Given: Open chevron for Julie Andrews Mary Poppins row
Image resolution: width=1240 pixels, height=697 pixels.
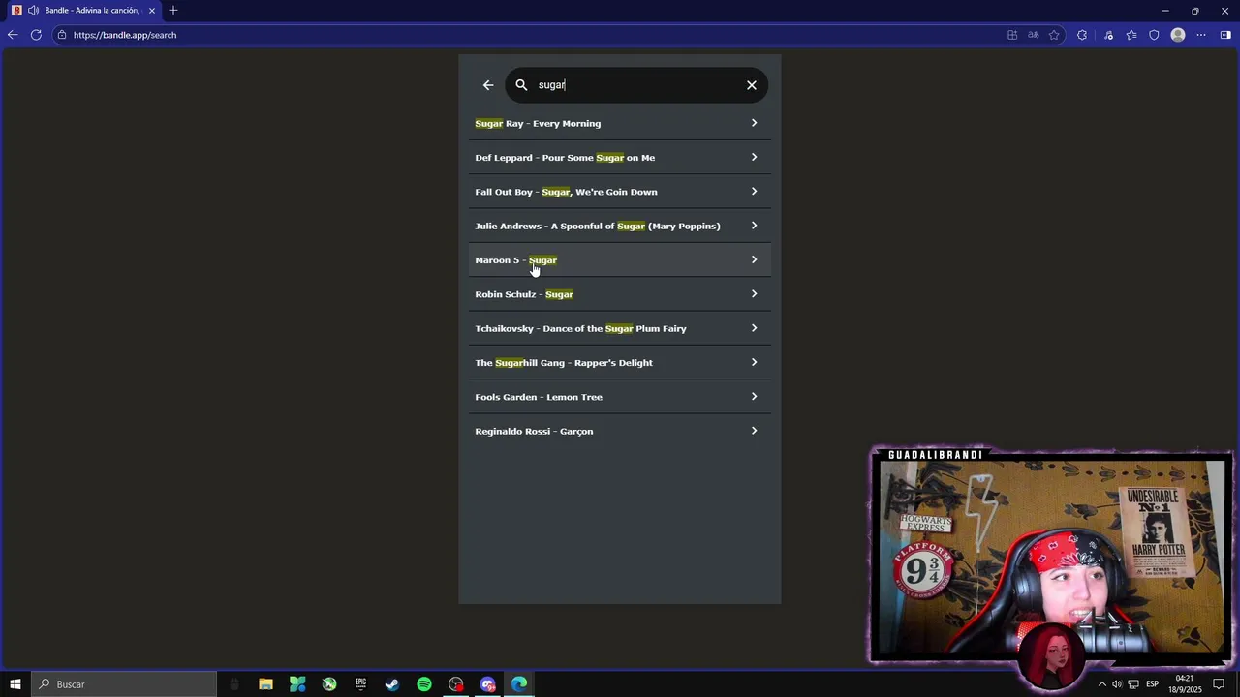Looking at the screenshot, I should pyautogui.click(x=754, y=226).
